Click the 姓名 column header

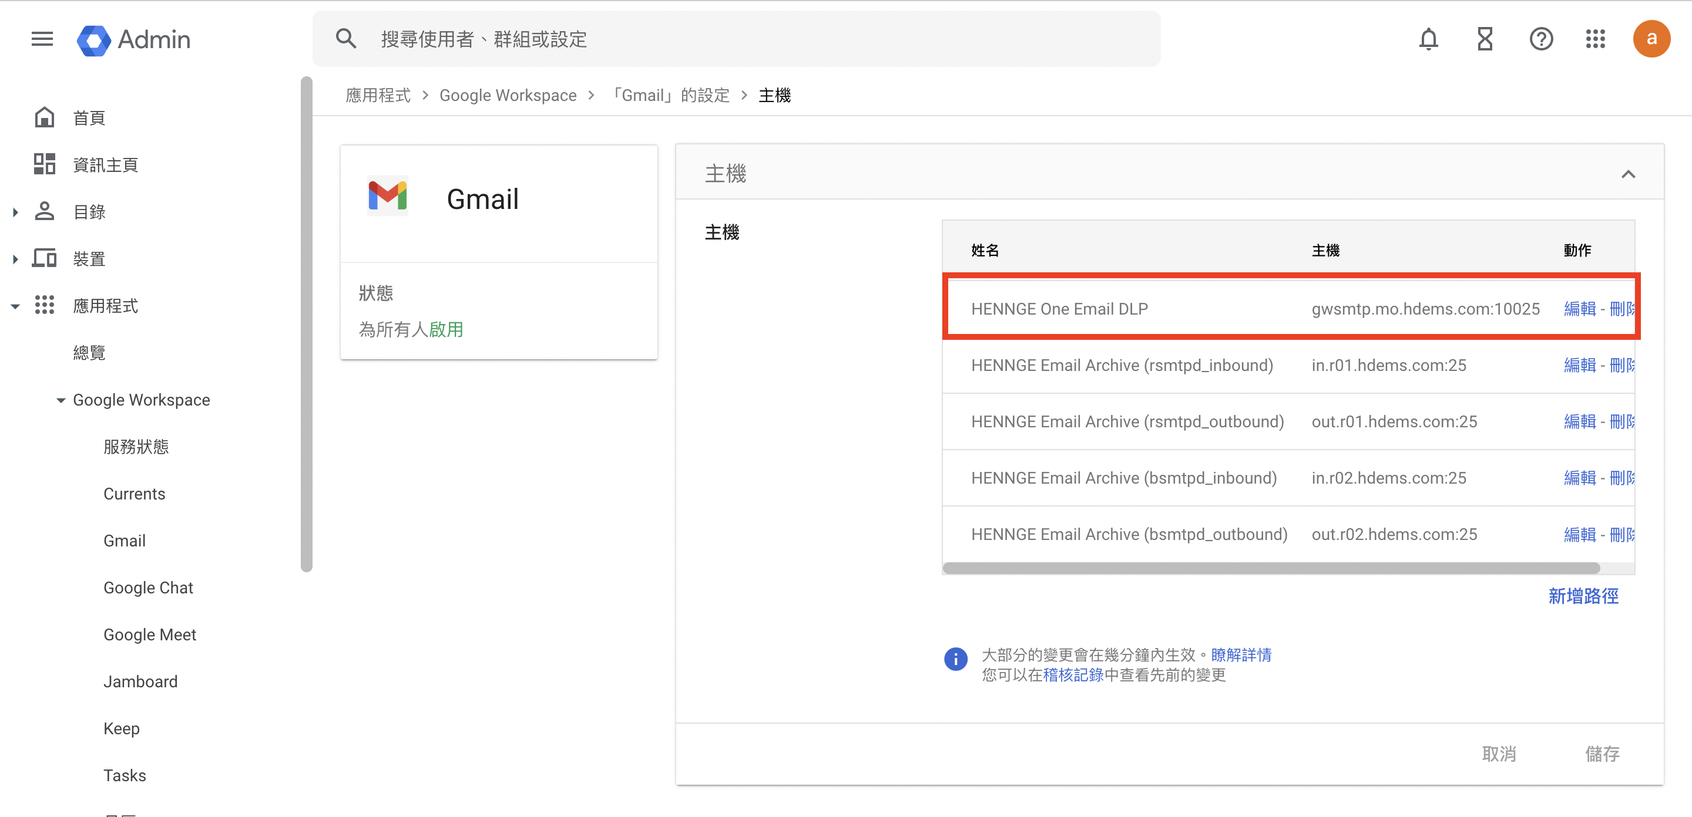(985, 250)
